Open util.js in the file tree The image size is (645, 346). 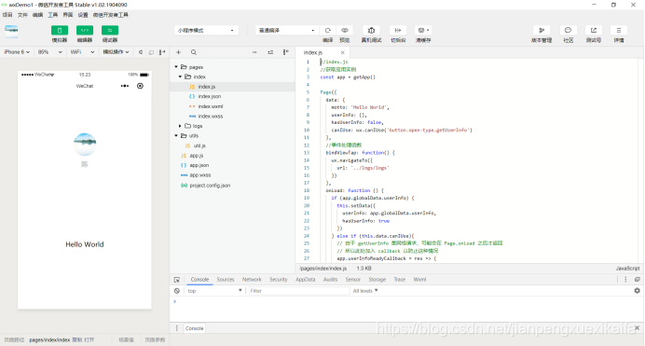click(x=233, y=145)
